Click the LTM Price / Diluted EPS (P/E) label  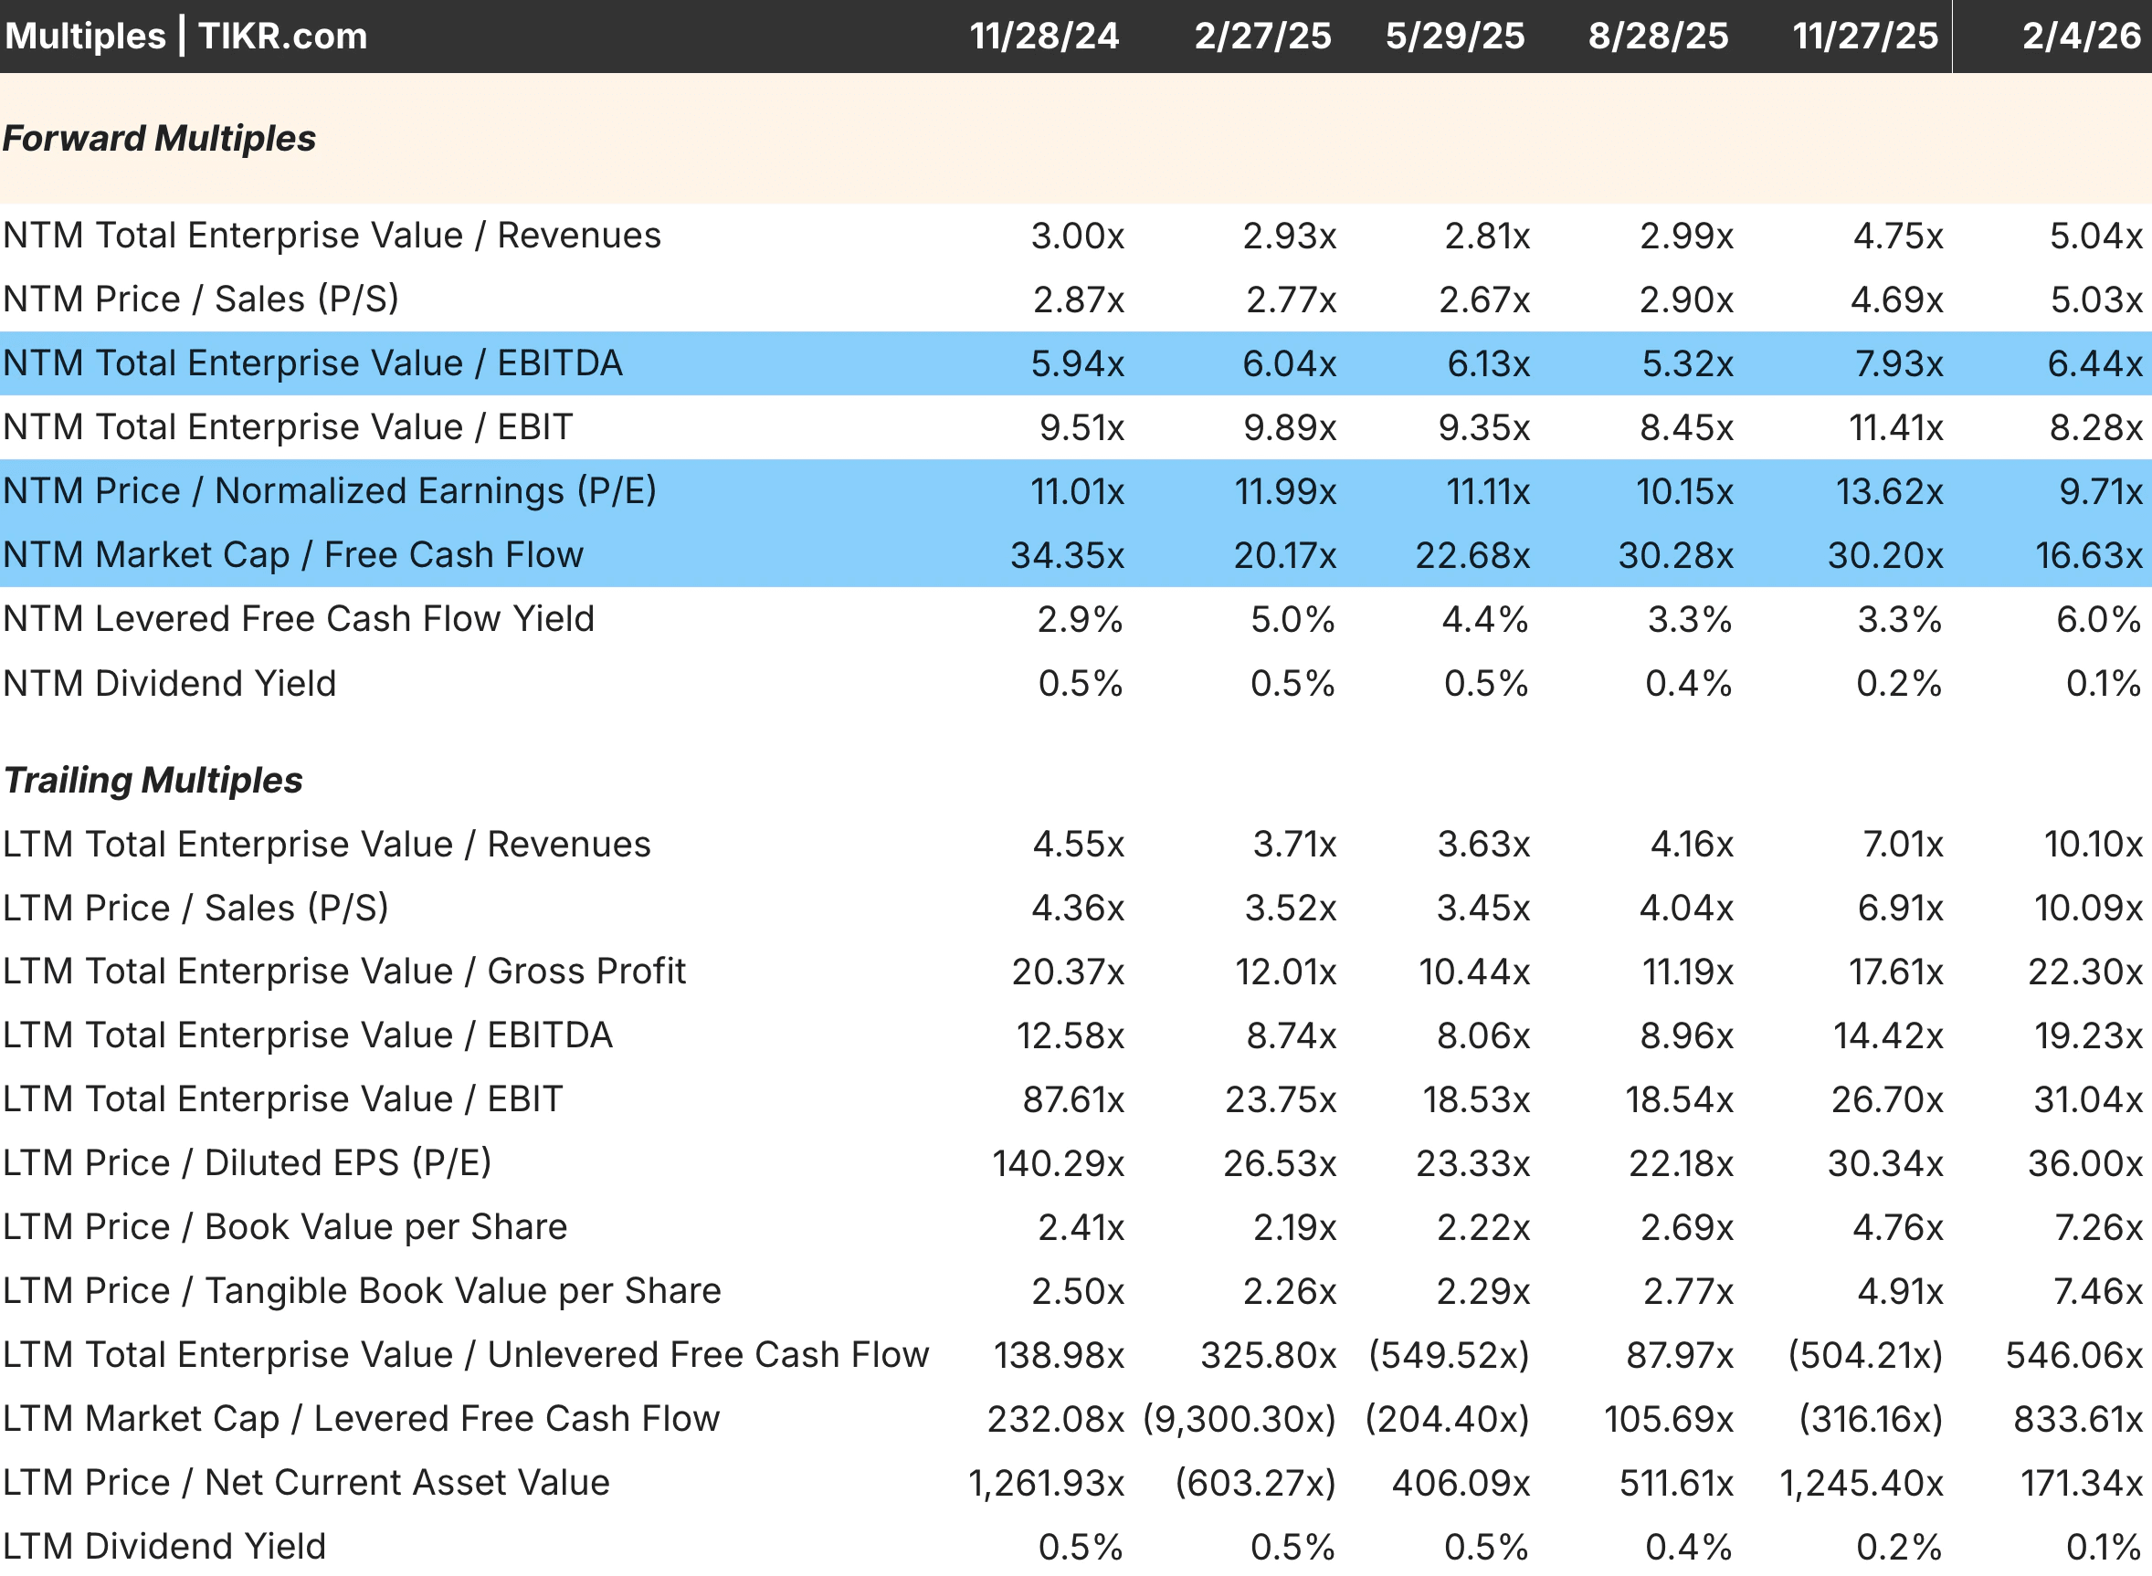point(247,1163)
